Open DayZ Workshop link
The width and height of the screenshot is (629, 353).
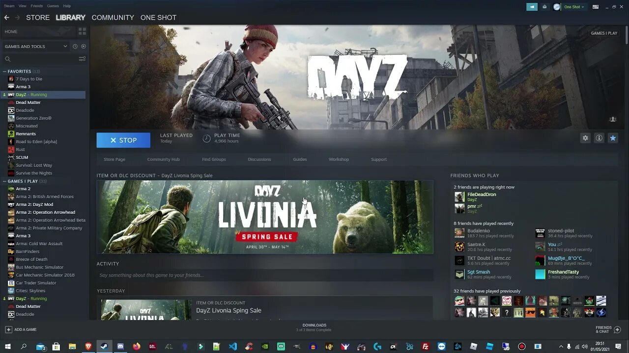click(339, 159)
